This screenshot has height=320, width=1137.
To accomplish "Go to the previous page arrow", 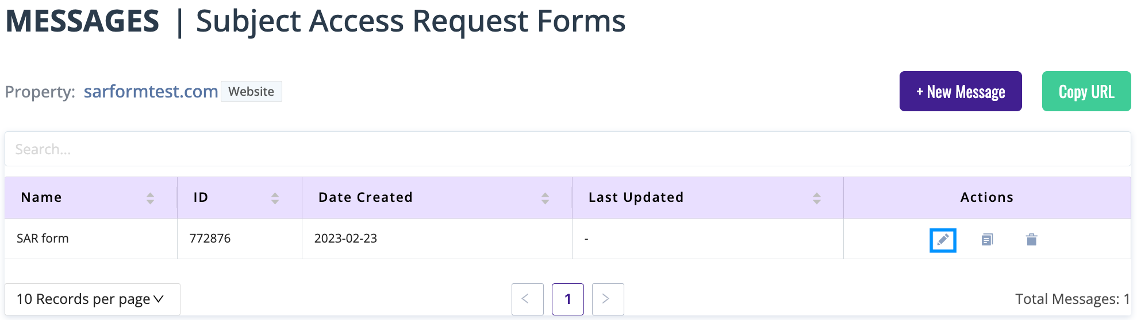I will click(527, 299).
